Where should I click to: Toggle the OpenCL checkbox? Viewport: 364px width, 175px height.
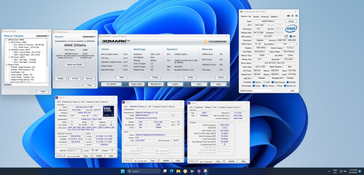253,82
